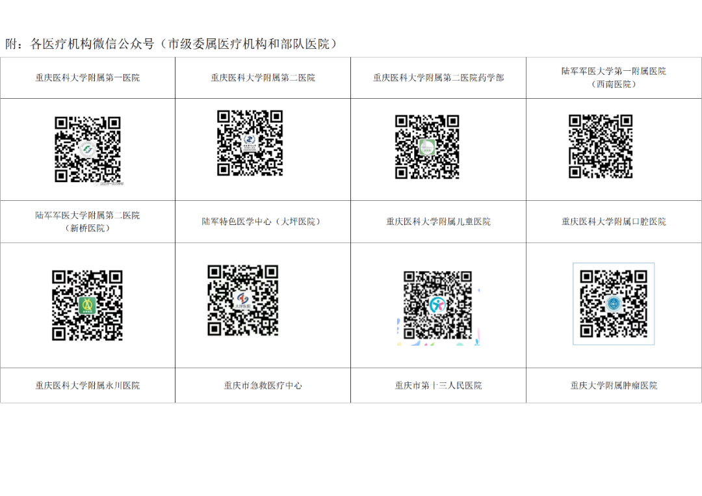Click the 重庆医科大学附属口腔医院 label
The width and height of the screenshot is (702, 496).
614,222
